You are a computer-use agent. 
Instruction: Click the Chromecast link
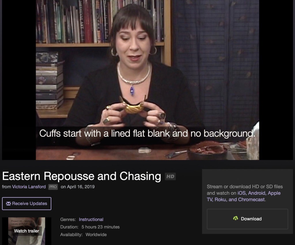pyautogui.click(x=251, y=200)
